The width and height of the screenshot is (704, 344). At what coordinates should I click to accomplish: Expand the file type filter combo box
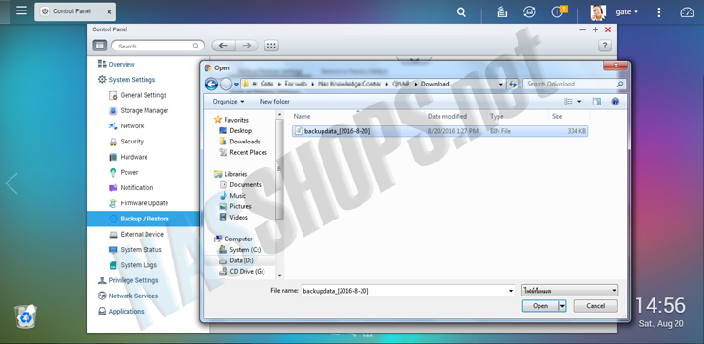tap(570, 291)
